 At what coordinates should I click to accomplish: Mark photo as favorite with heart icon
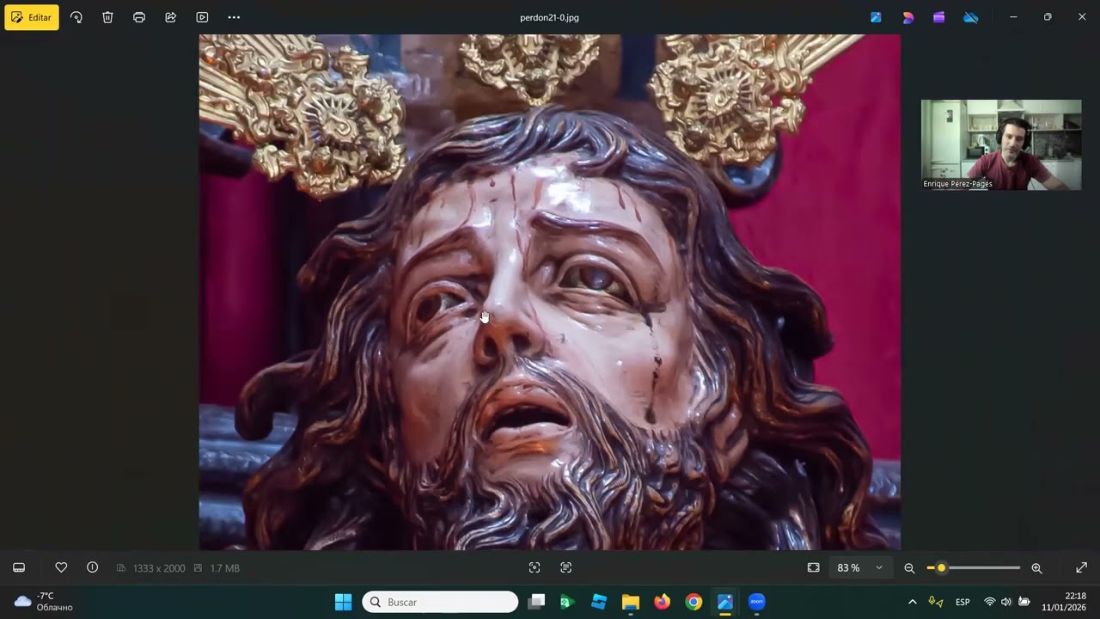(x=61, y=567)
